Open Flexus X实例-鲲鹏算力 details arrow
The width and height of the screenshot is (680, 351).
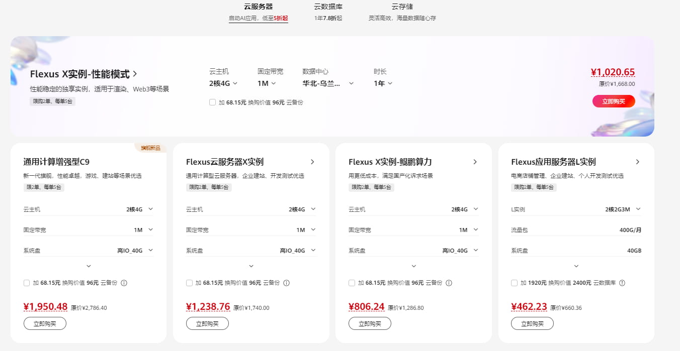pos(475,162)
